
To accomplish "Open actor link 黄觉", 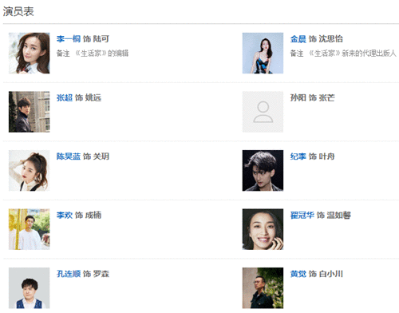I will click(x=298, y=274).
